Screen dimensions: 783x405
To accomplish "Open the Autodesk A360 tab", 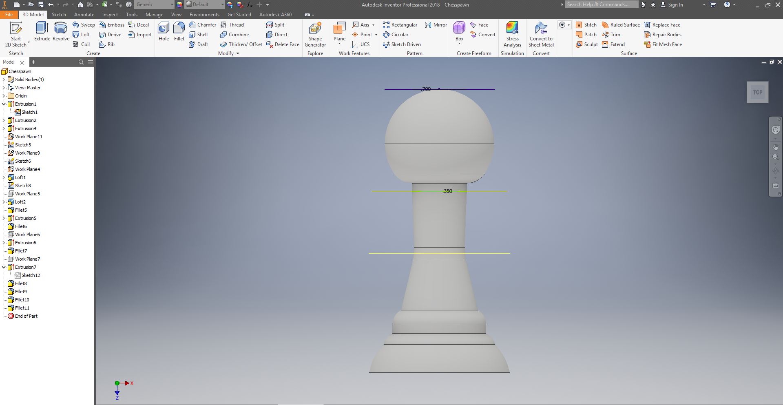I will coord(275,15).
